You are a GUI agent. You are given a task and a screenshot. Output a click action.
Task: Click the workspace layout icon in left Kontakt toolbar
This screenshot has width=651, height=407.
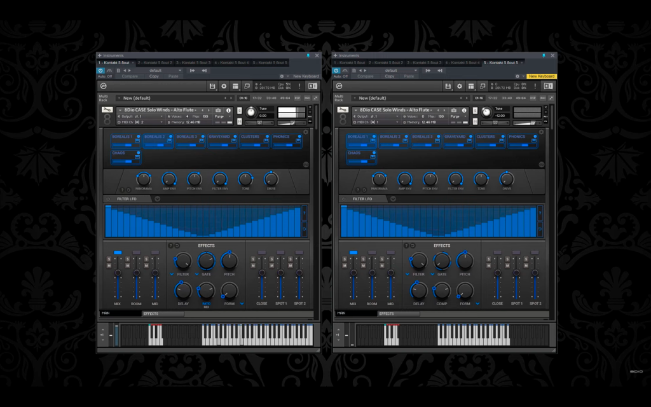[235, 86]
